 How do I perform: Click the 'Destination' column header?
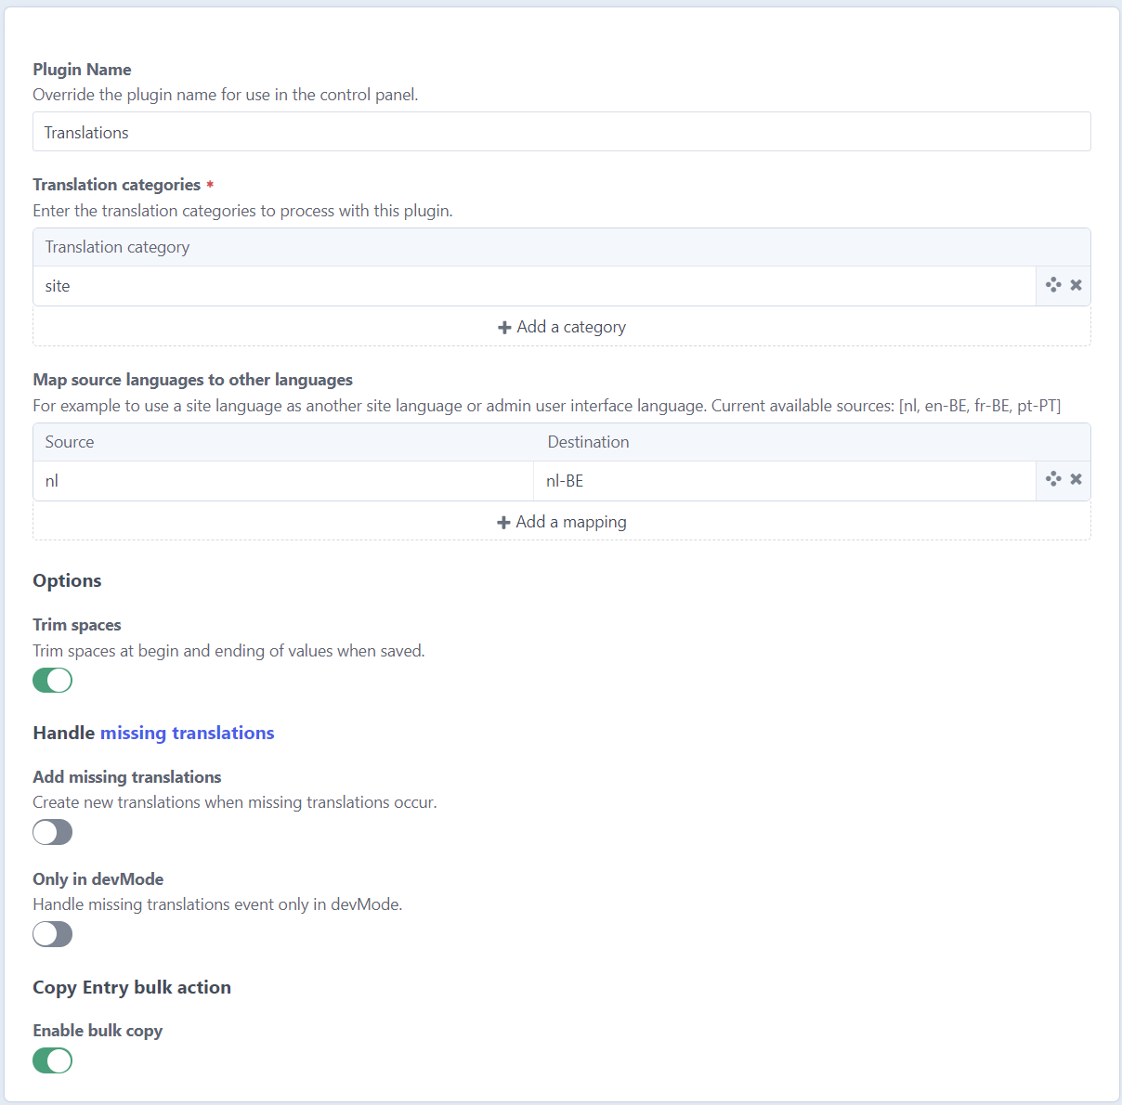(588, 442)
